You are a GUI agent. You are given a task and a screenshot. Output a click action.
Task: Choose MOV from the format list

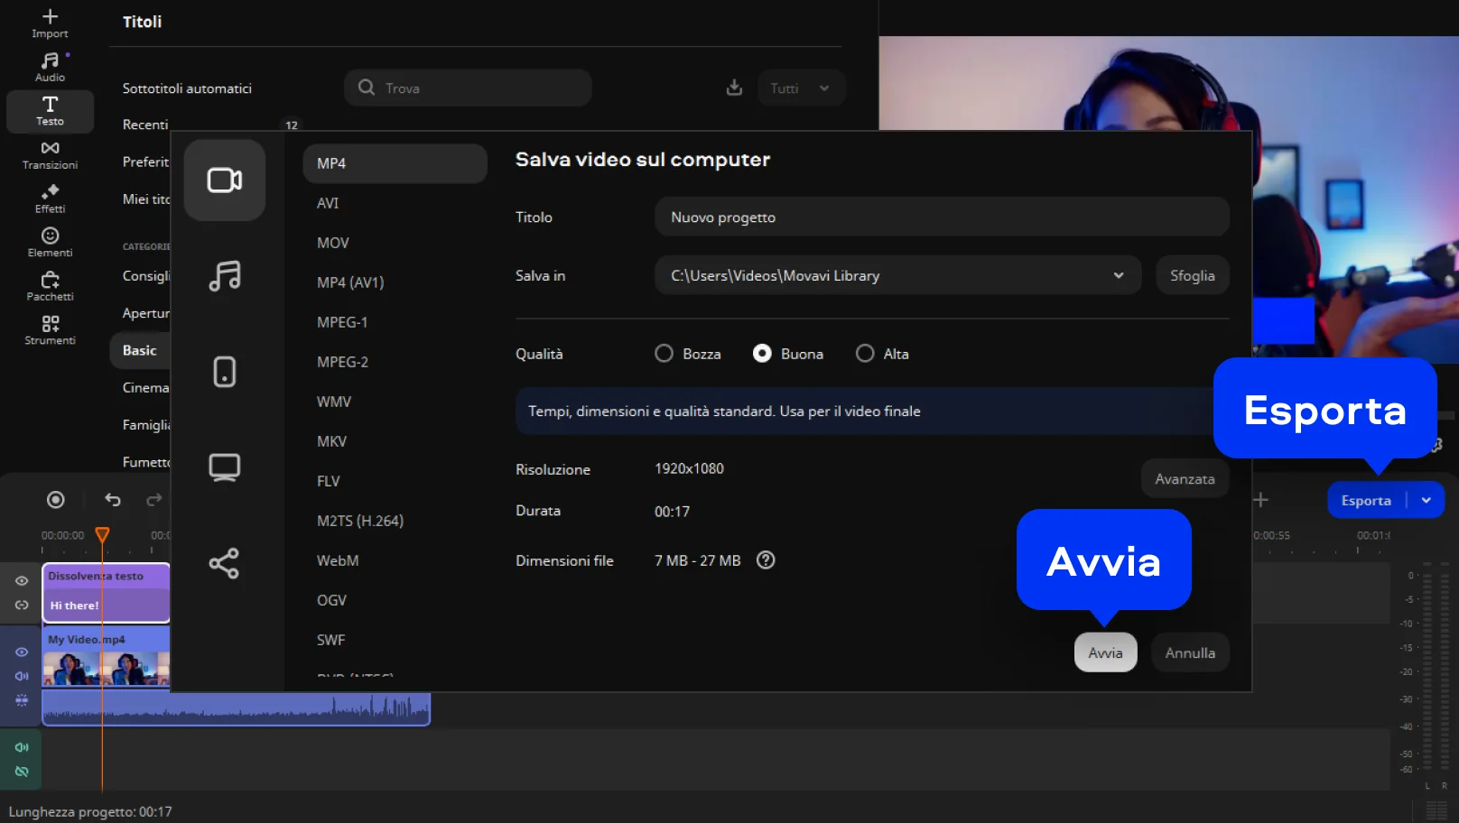333,243
